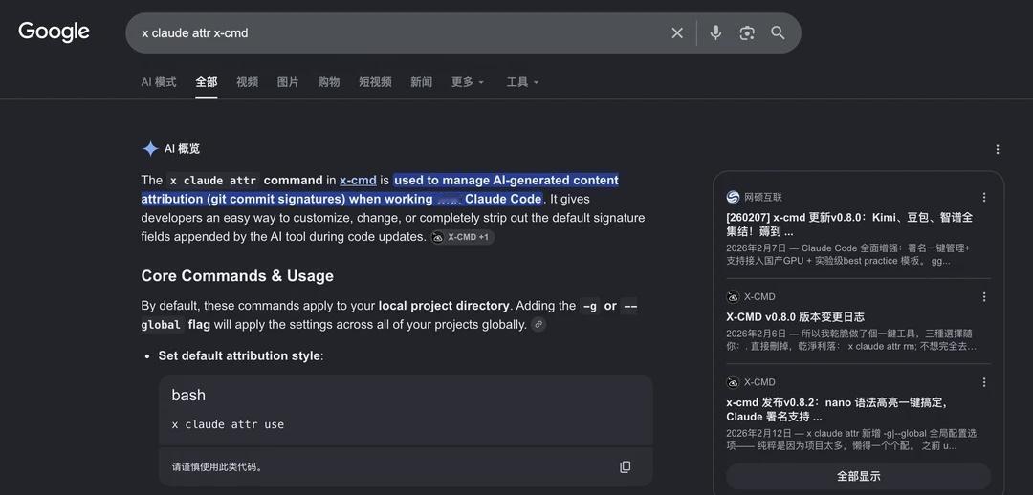Switch to 新闻 tab
1033x495 pixels.
pos(421,82)
